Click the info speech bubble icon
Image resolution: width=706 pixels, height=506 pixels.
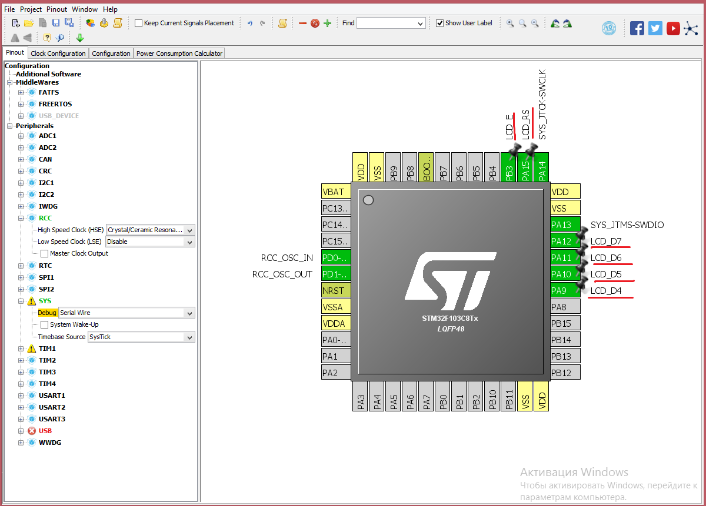pyautogui.click(x=60, y=38)
